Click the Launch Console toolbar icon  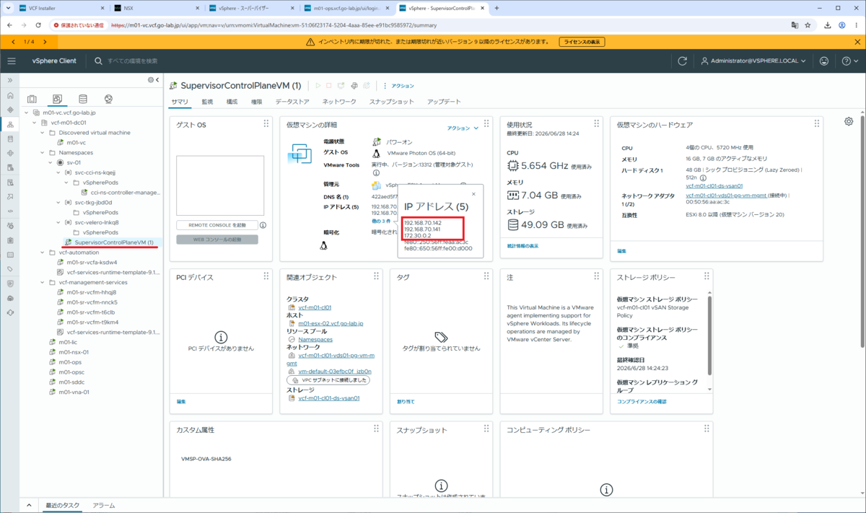coord(341,86)
